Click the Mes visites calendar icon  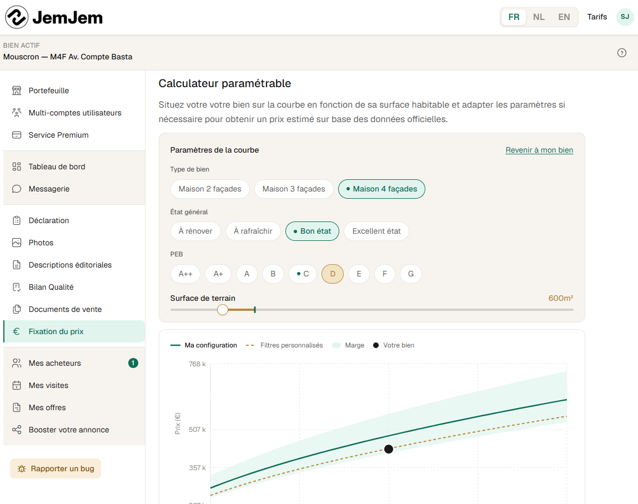point(17,385)
